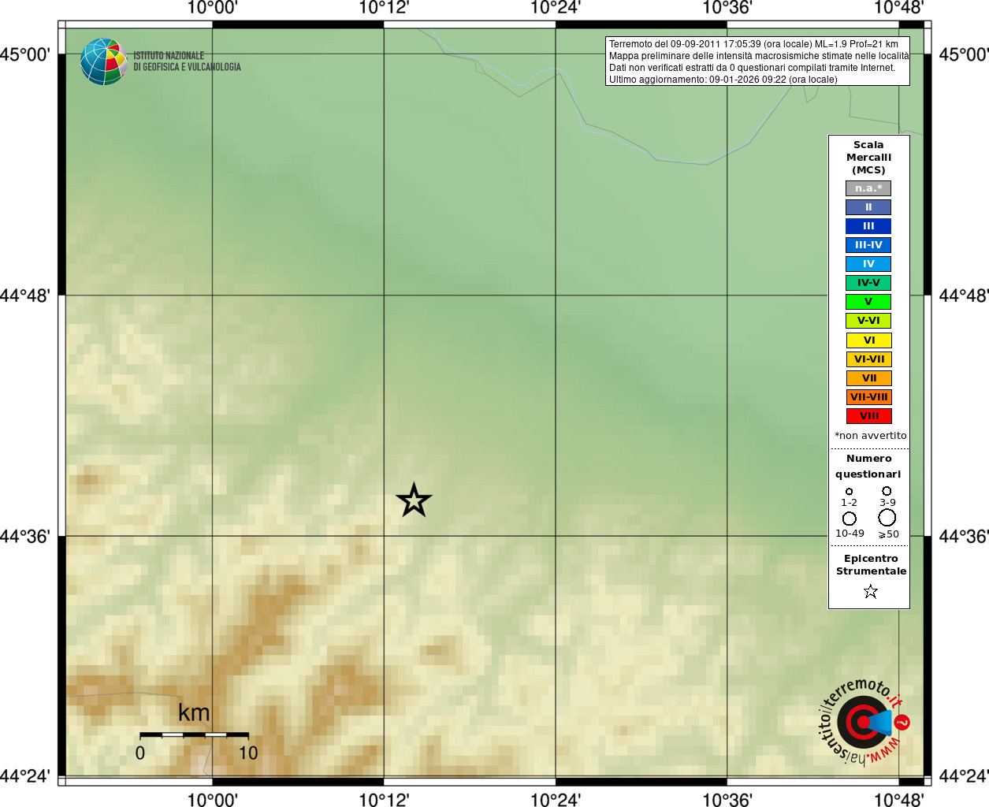Click the VII-VIII legend swatch
This screenshot has height=807, width=989.
tap(869, 397)
